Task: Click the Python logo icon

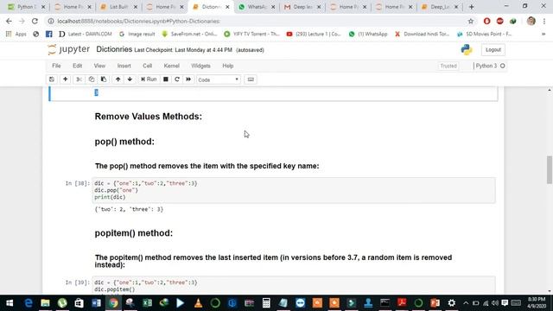Action: pyautogui.click(x=467, y=50)
